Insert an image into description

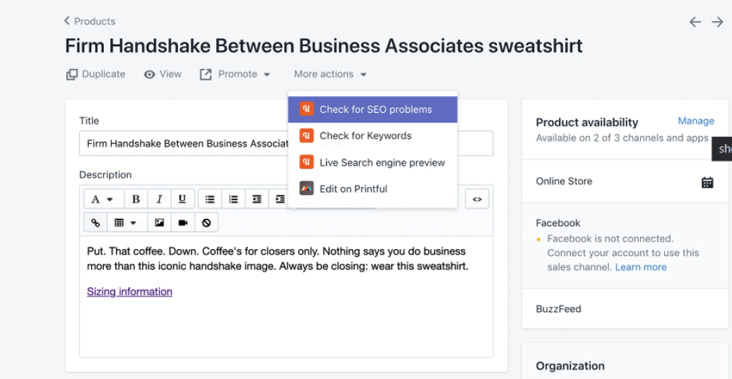(x=159, y=223)
